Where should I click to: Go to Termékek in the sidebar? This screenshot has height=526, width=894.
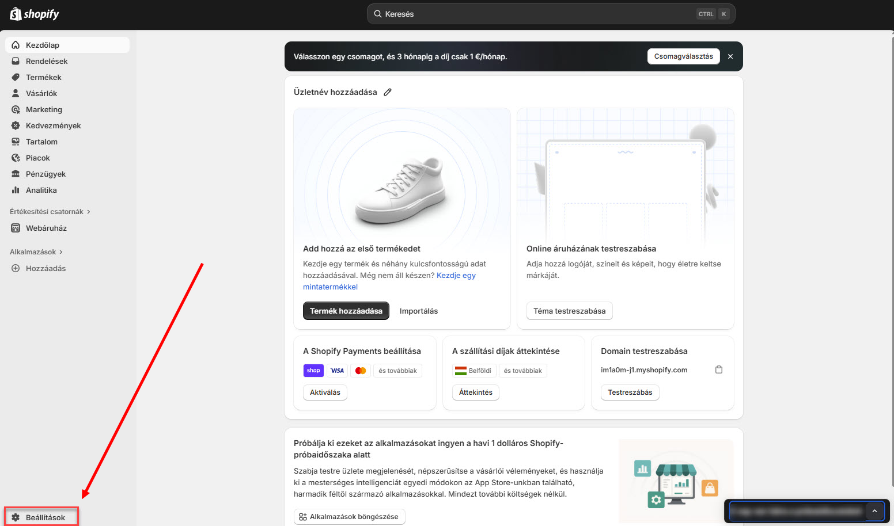click(x=43, y=77)
